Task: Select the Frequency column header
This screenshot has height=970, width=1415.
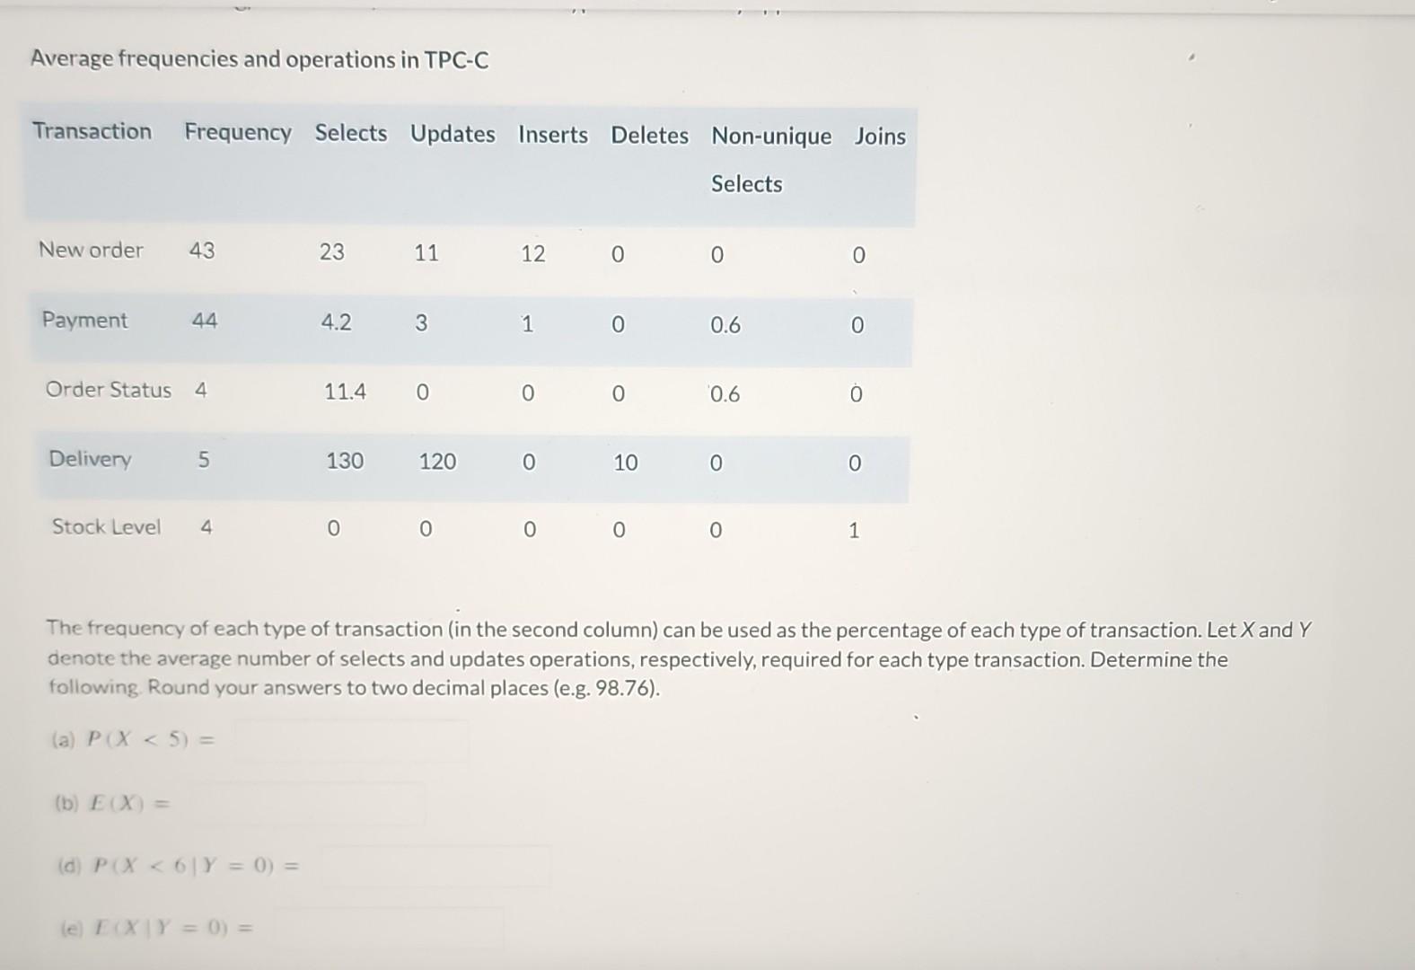Action: (238, 133)
